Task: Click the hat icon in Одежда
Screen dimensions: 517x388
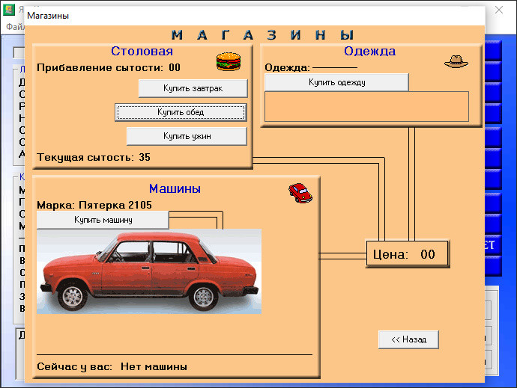Action: (x=456, y=63)
